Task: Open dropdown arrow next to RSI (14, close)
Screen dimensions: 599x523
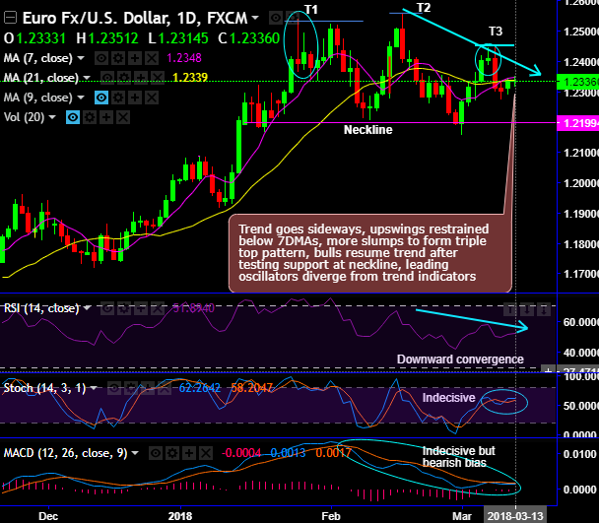Action: 88,308
